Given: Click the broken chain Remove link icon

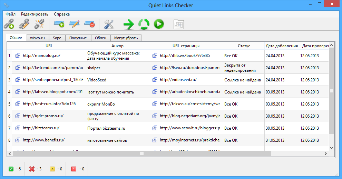Looking at the screenshot, I should 39,24.
